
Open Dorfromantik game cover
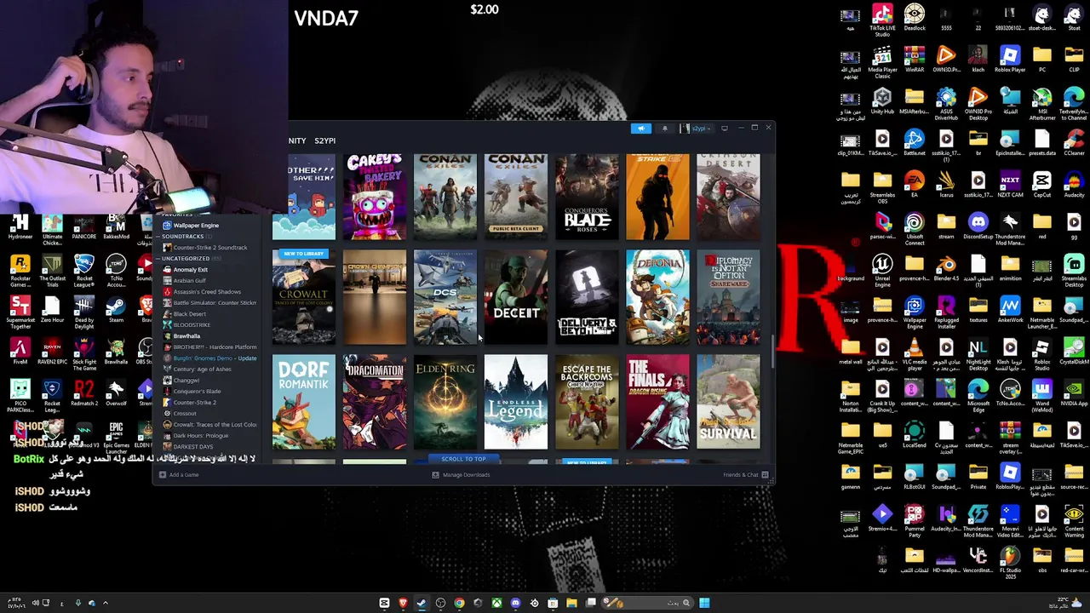click(304, 402)
